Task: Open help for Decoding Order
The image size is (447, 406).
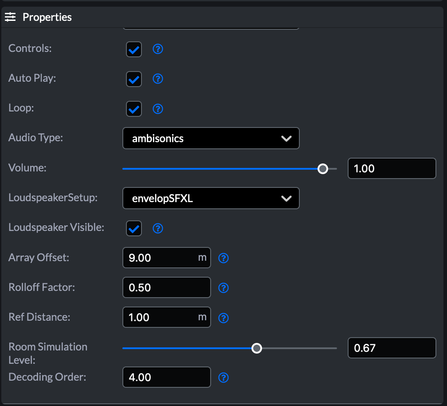Action: pyautogui.click(x=223, y=378)
